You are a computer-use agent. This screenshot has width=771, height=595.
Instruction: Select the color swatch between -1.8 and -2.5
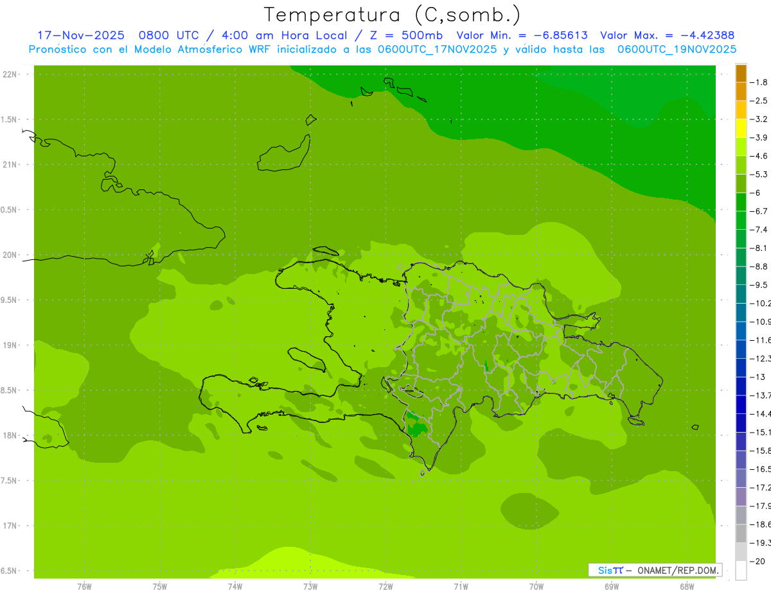pyautogui.click(x=741, y=92)
